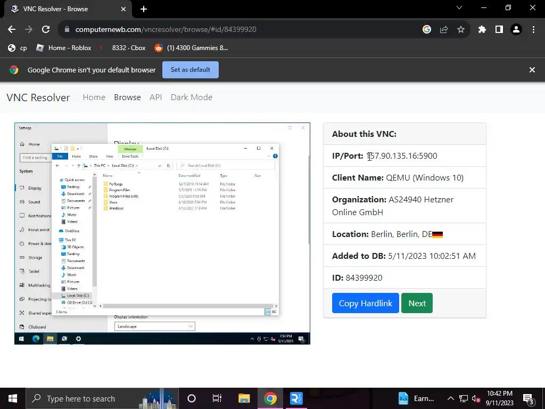Click the About this VNC header
Screen dimensions: 545x409
pos(364,134)
